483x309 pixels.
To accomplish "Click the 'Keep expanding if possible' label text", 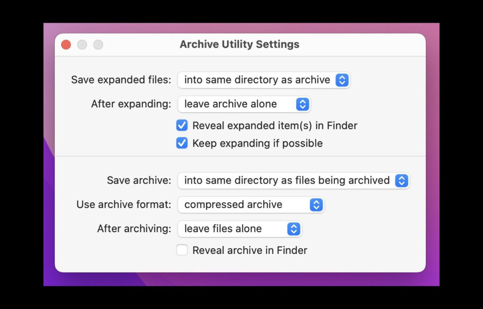I will coord(258,143).
